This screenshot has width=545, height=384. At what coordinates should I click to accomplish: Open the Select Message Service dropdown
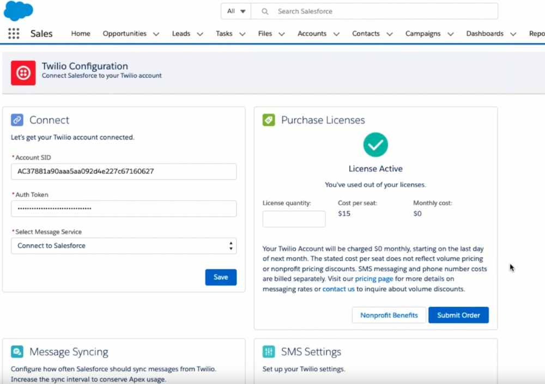pos(124,246)
